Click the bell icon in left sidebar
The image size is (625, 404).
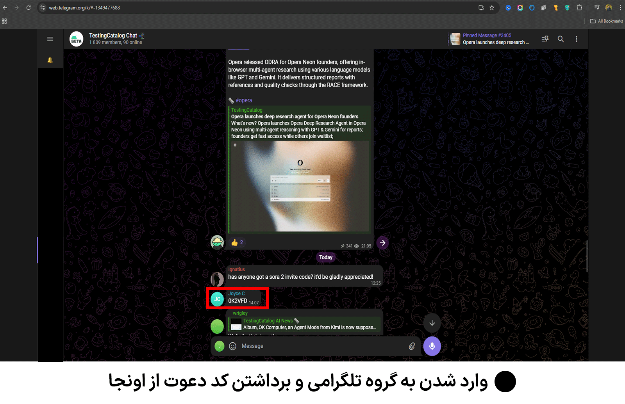pos(50,60)
